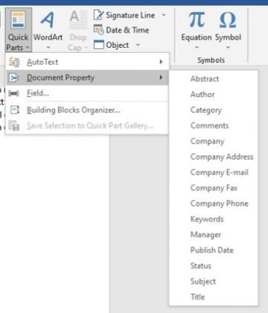Click the Equation pi icon
This screenshot has width=268, height=313.
coord(197,19)
